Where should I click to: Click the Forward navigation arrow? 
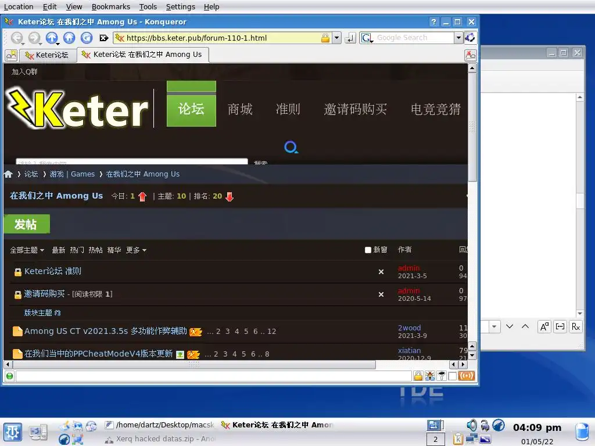pos(34,38)
